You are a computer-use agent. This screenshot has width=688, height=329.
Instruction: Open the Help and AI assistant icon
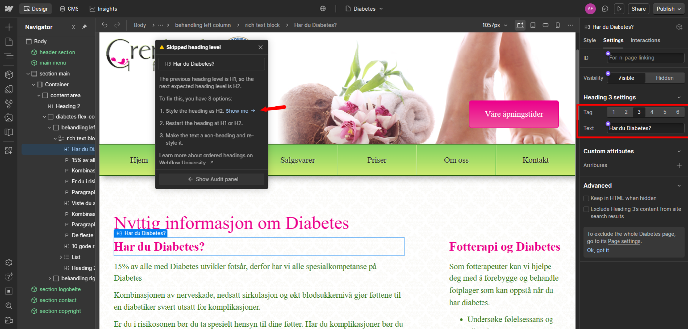[x=9, y=277]
